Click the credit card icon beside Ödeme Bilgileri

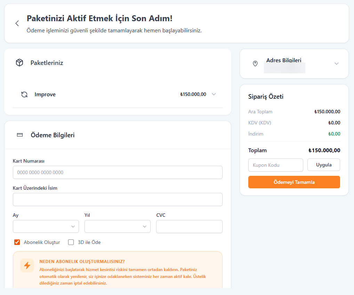coord(20,135)
